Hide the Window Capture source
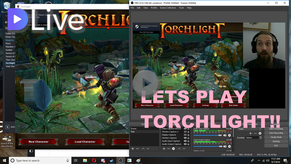The width and height of the screenshot is (291, 164). pos(185,138)
